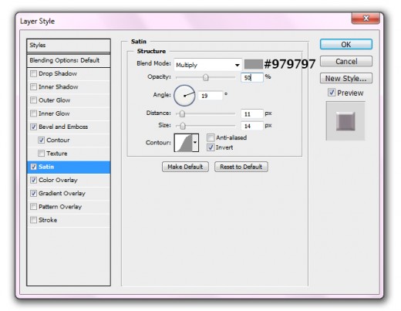
Task: Enable the Inner Shadow checkbox
Action: [x=33, y=86]
